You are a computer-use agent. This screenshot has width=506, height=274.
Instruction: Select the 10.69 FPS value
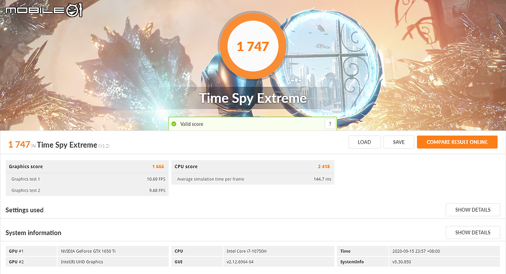tap(156, 179)
